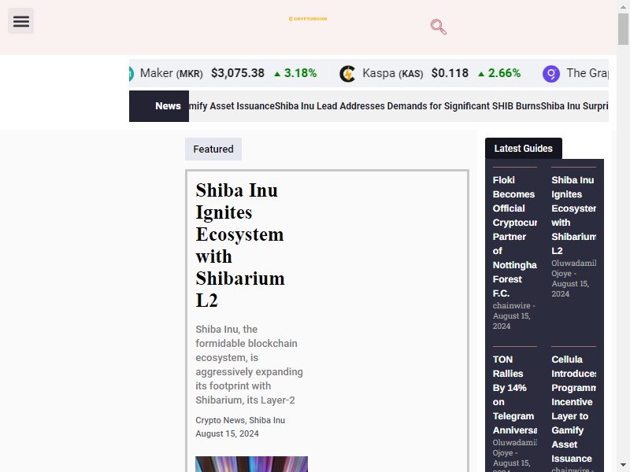The image size is (630, 472).
Task: Click the date under the Shibarium L2 guide
Action: [x=570, y=289]
